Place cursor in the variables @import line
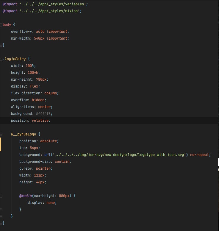 (45, 4)
